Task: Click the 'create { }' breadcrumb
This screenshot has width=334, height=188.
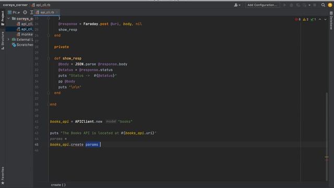Action: [x=58, y=185]
